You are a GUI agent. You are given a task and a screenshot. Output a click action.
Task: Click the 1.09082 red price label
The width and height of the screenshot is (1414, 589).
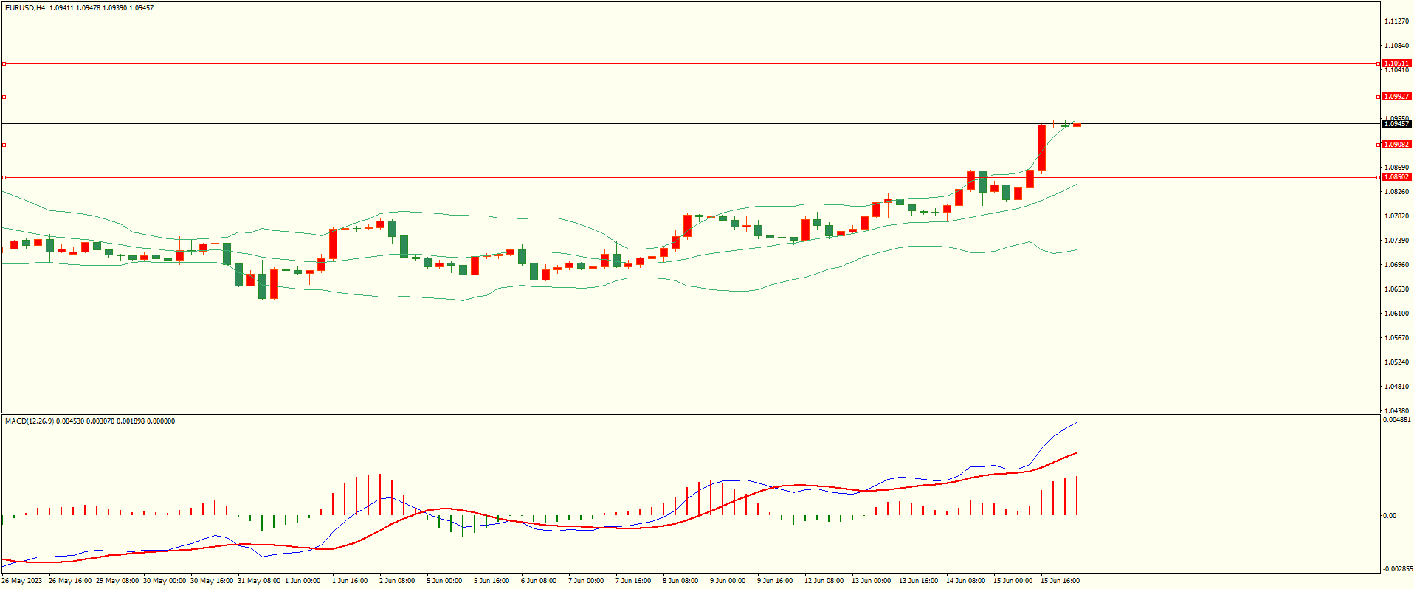tap(1396, 145)
